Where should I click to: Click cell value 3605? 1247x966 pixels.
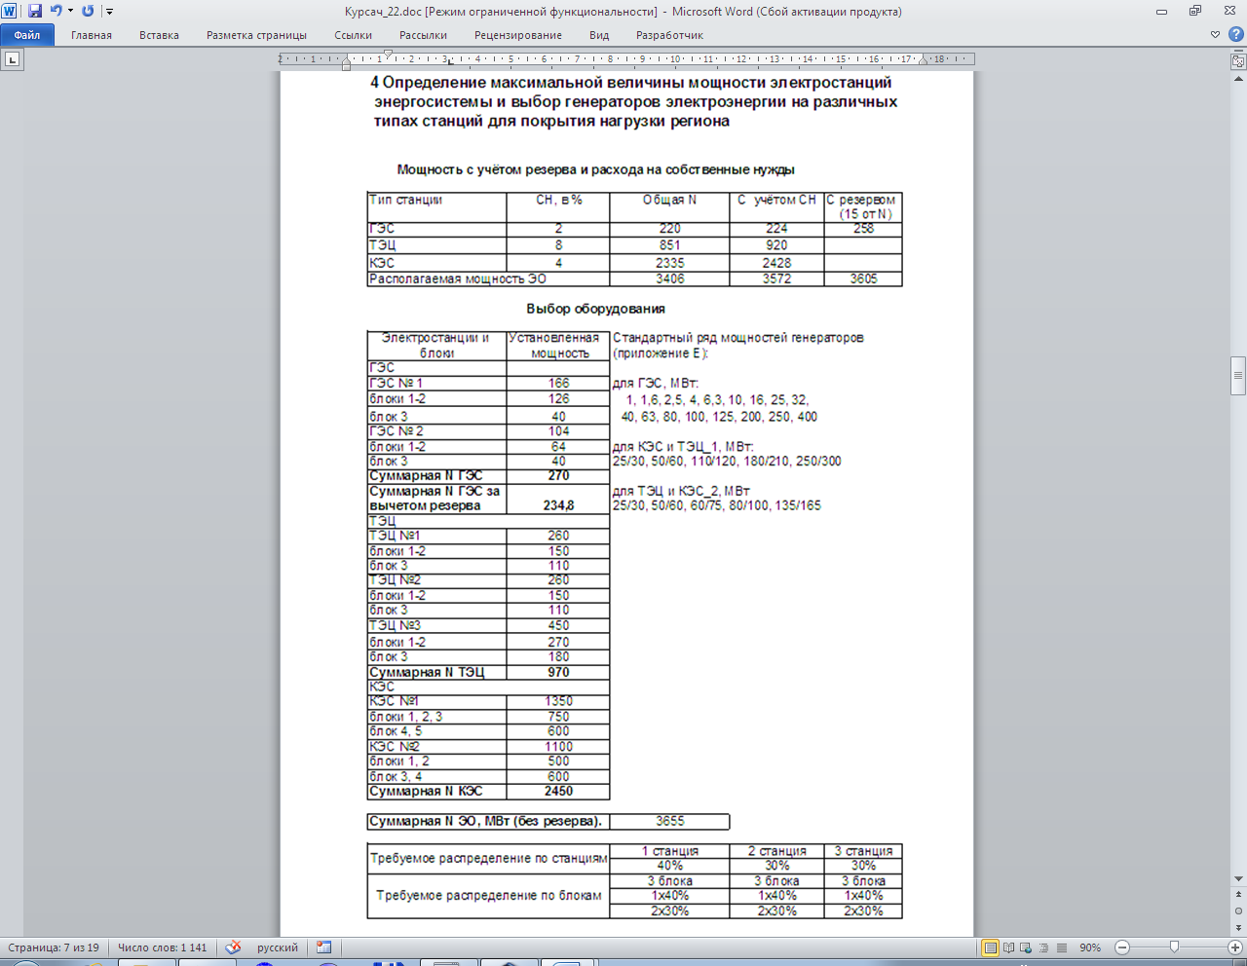coord(863,279)
